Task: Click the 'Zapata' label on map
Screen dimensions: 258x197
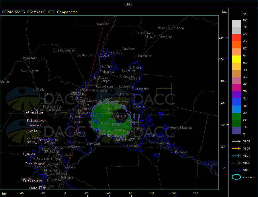Action: pyautogui.click(x=70, y=167)
